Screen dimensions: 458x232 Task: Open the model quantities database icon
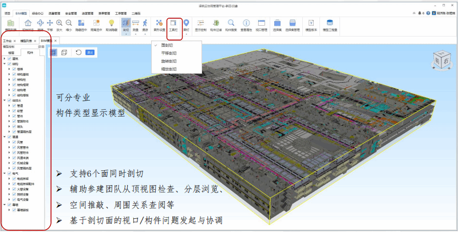[x=330, y=23]
